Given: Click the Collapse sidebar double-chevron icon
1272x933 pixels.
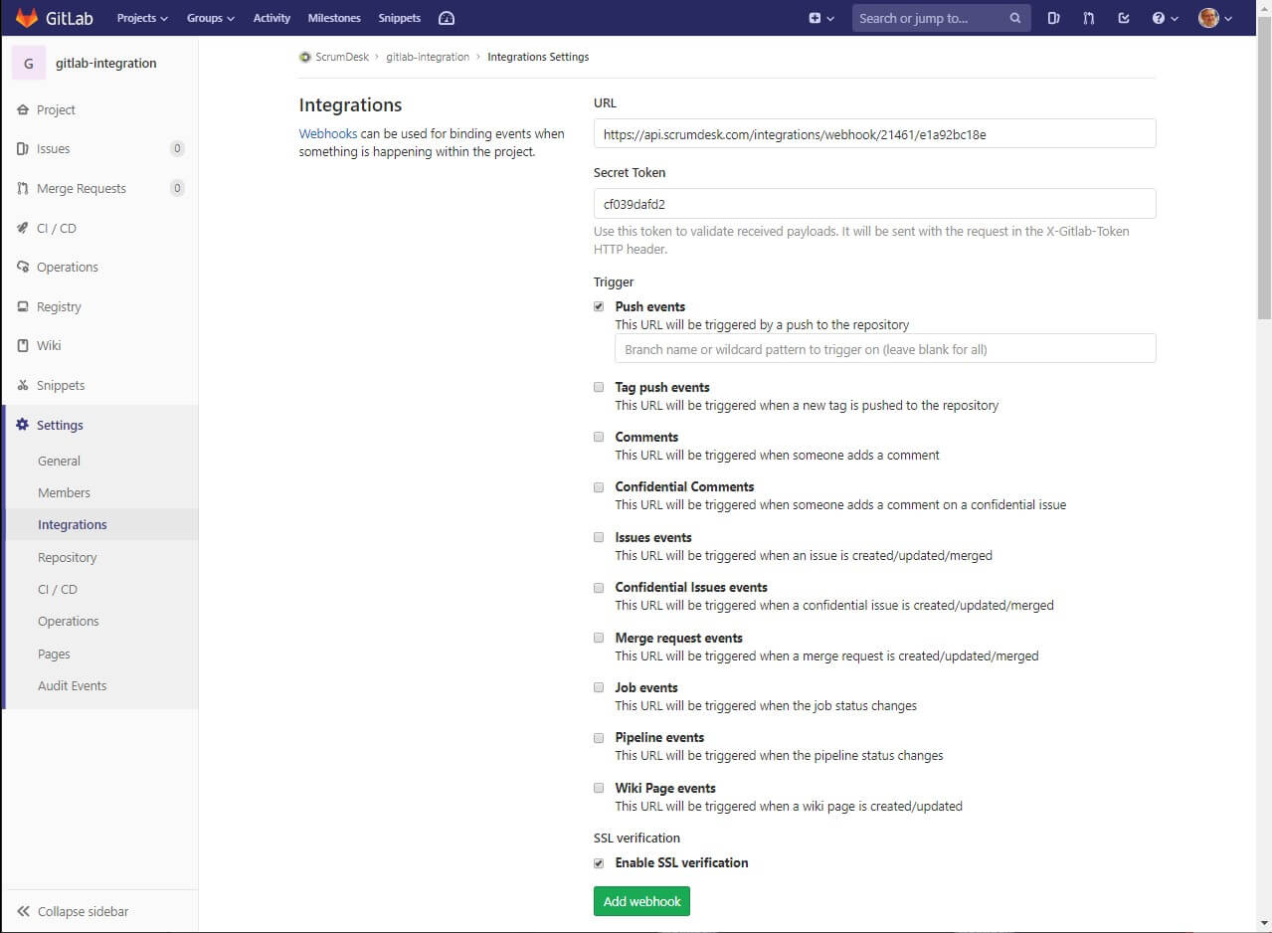Looking at the screenshot, I should coord(23,911).
